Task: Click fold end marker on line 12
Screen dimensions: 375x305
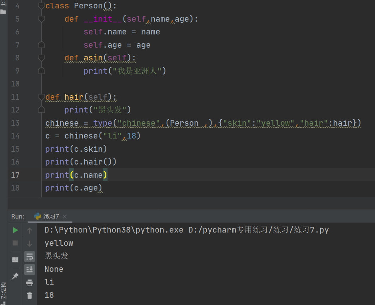Action: [41, 110]
